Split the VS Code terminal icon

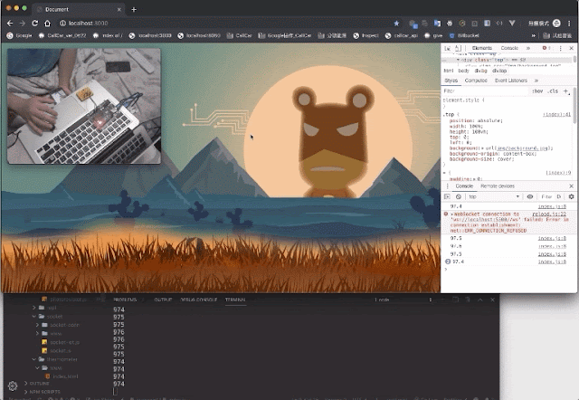point(456,300)
